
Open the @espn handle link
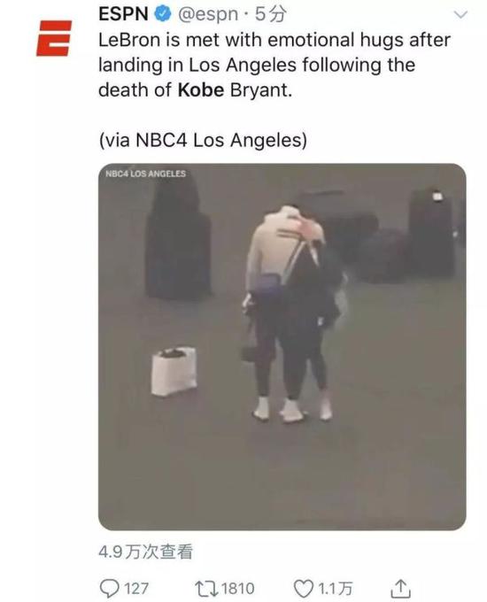point(207,15)
